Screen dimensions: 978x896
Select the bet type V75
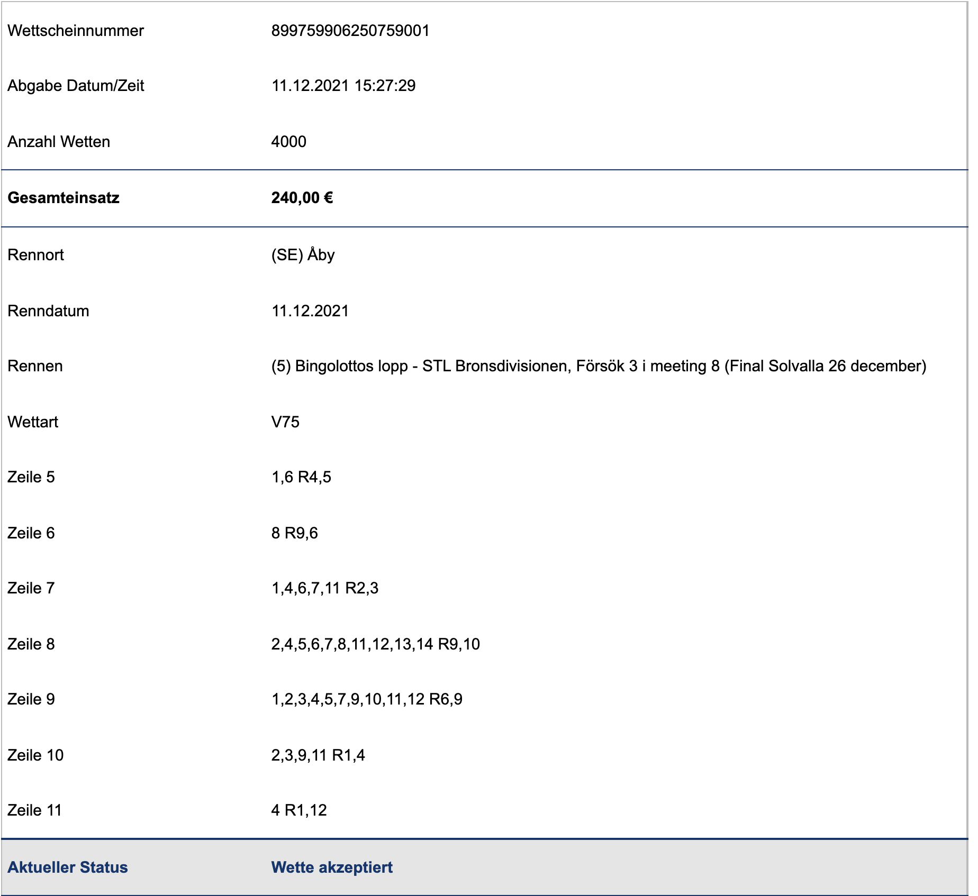point(285,422)
